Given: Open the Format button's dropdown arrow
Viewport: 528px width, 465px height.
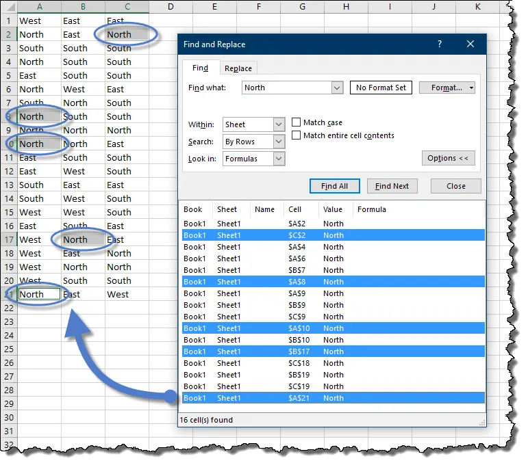Looking at the screenshot, I should point(471,88).
